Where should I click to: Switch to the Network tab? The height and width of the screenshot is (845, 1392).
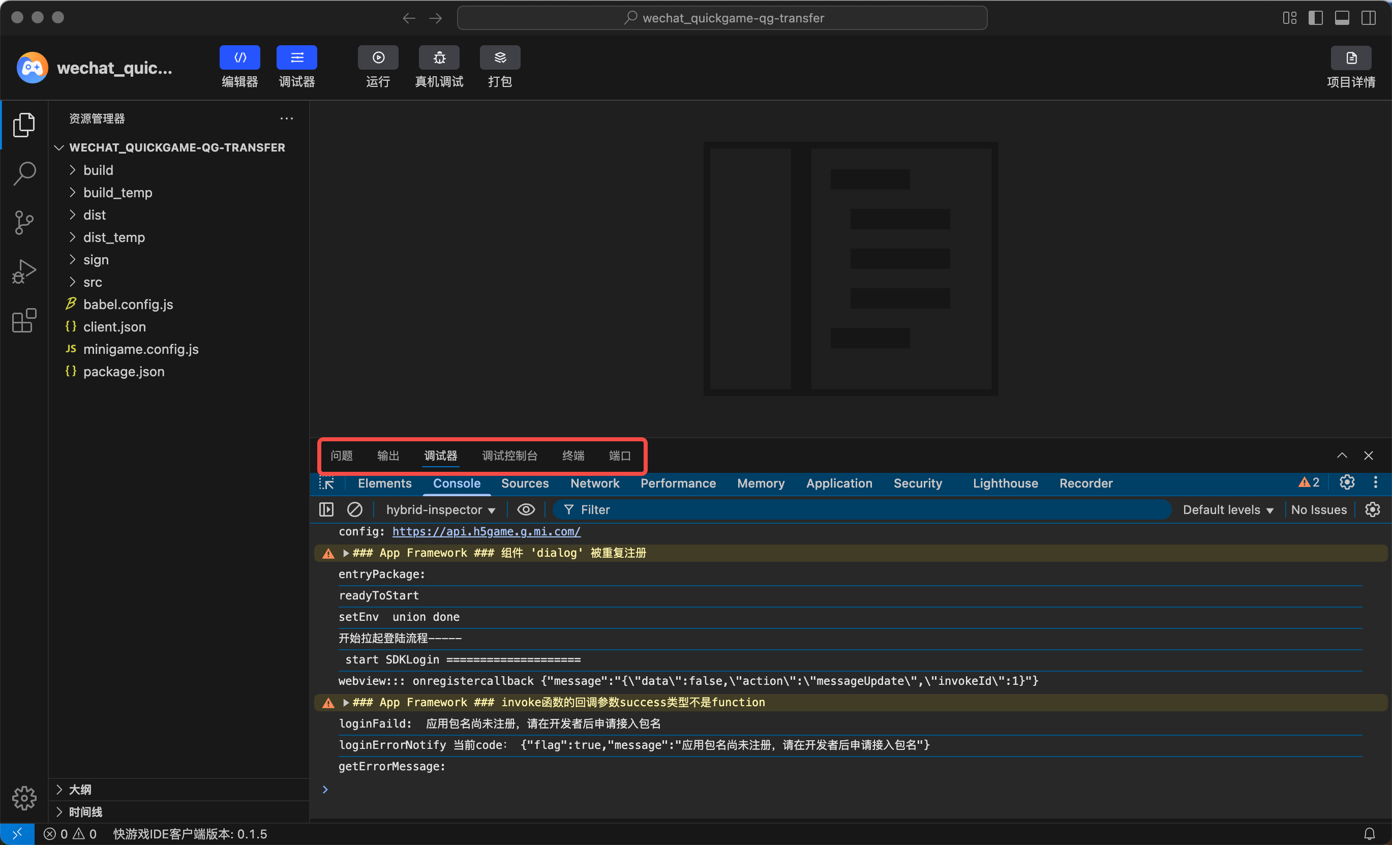pyautogui.click(x=594, y=484)
